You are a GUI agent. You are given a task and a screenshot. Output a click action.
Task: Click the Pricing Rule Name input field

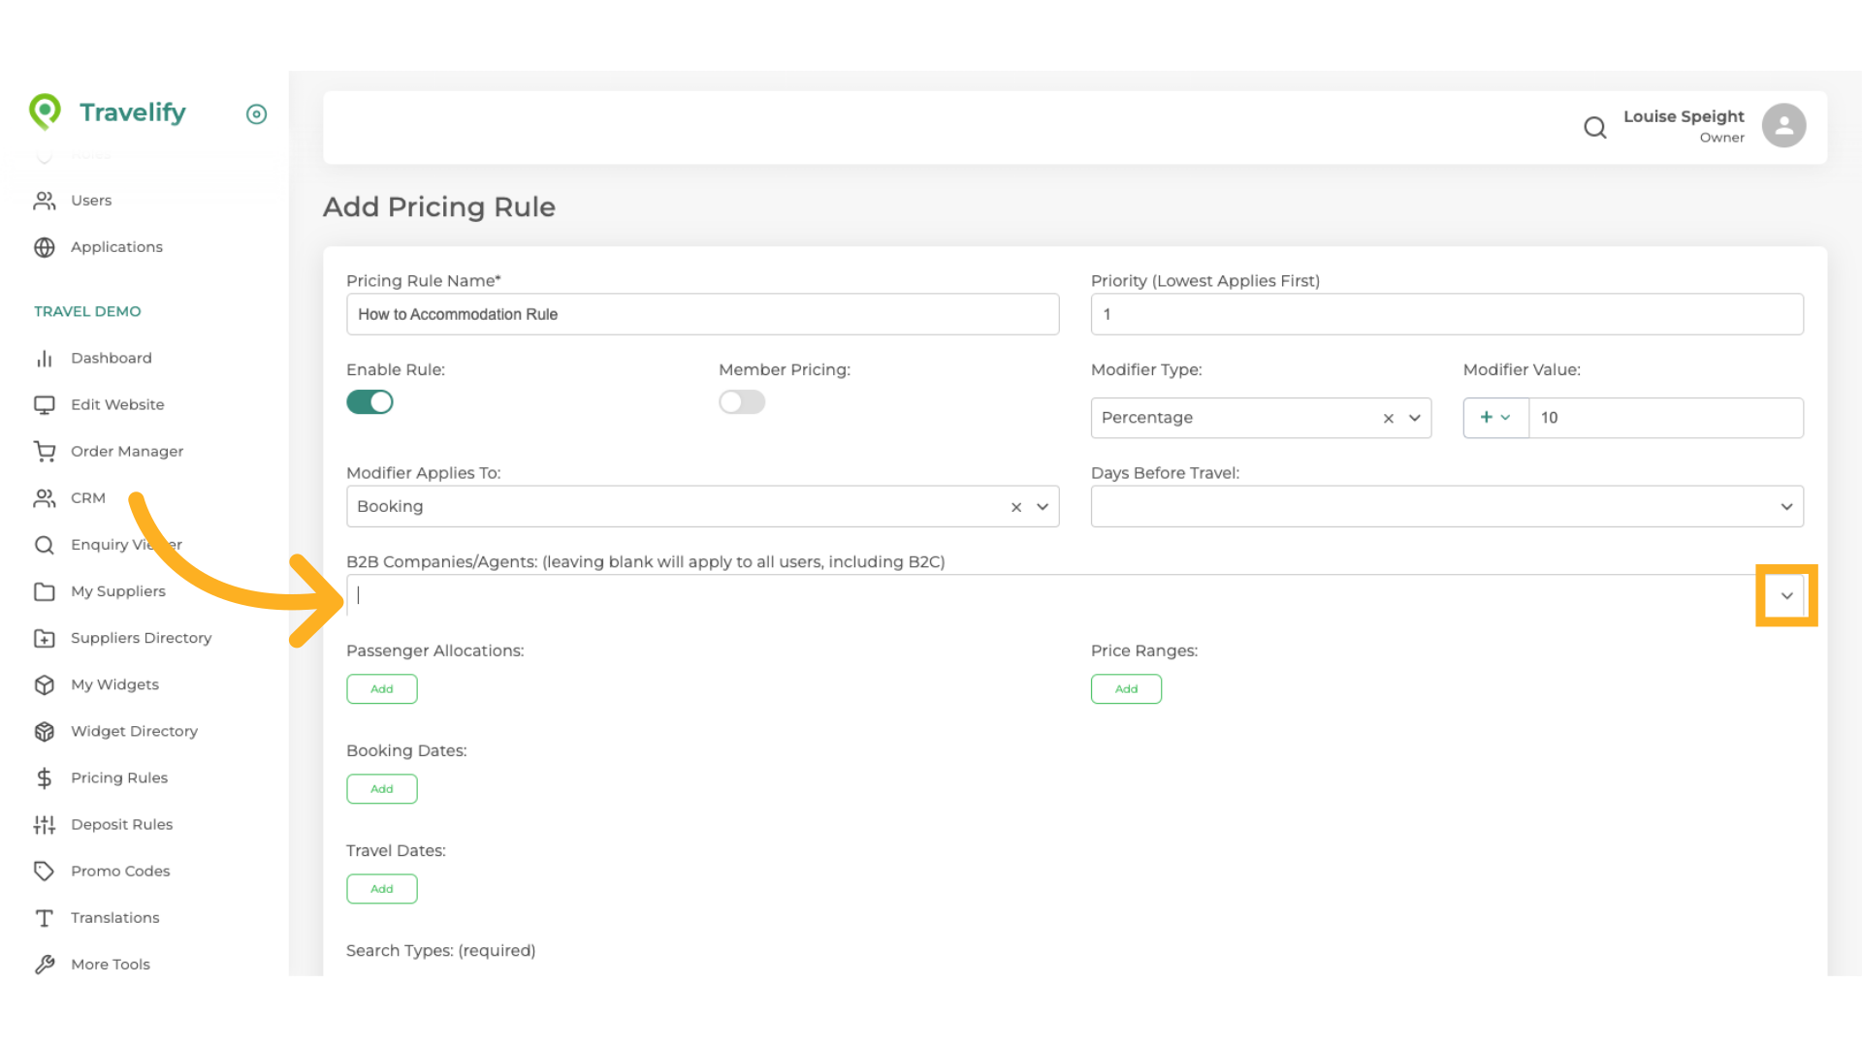pos(702,315)
